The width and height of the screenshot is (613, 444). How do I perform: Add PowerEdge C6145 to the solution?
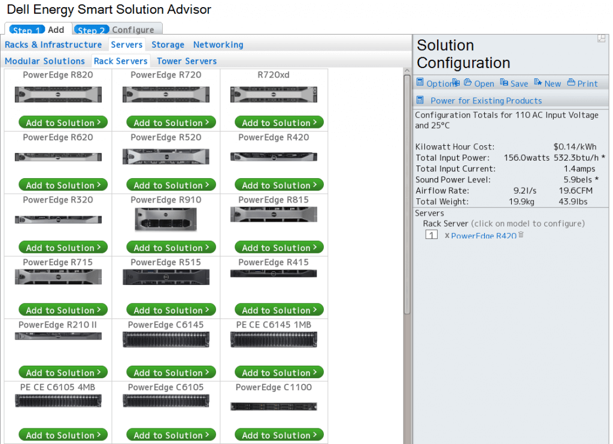171,372
